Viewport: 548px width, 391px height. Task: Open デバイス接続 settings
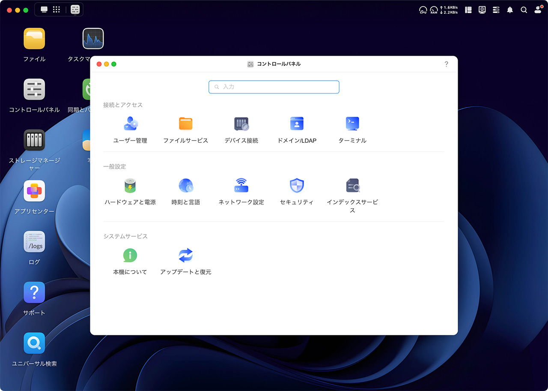coord(241,129)
